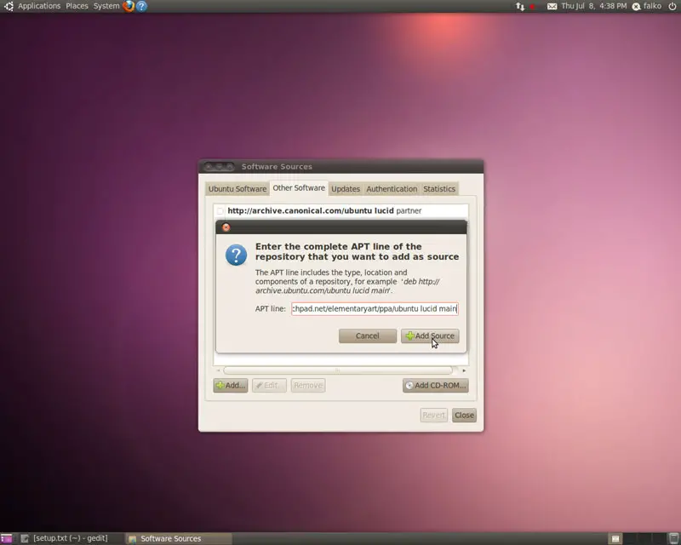Screen dimensions: 681x545
Task: Open the power session menu icon
Action: 672,6
